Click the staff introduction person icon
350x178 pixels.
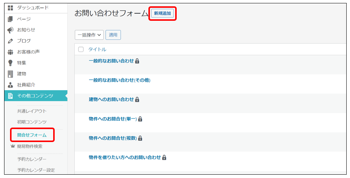10,85
